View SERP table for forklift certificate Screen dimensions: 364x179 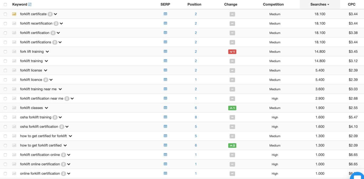point(165,14)
